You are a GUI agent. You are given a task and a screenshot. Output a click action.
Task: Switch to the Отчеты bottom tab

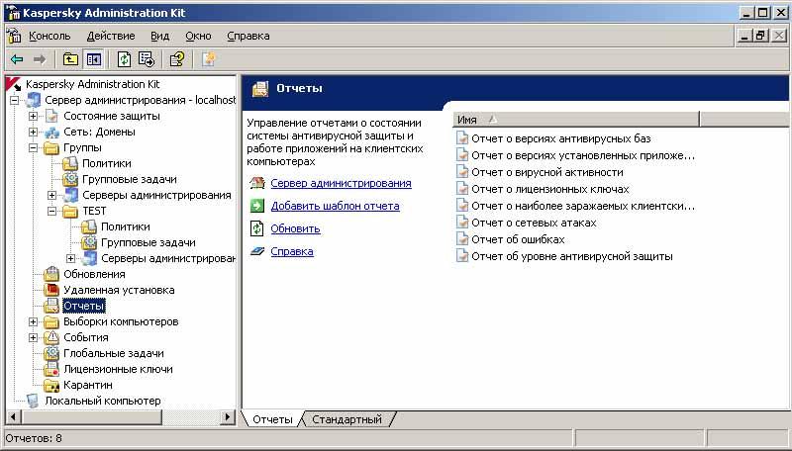tap(272, 419)
